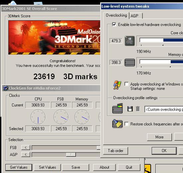Click the memory clock slider bar
This screenshot has width=183, height=173.
161,62
